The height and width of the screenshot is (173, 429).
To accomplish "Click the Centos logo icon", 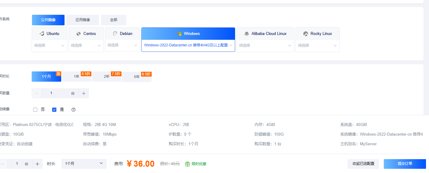I will coord(79,34).
